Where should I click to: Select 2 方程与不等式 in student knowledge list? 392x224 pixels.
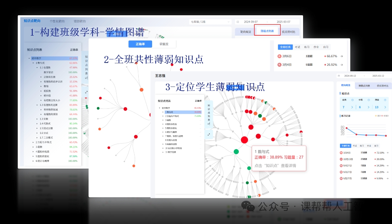pos(174,116)
